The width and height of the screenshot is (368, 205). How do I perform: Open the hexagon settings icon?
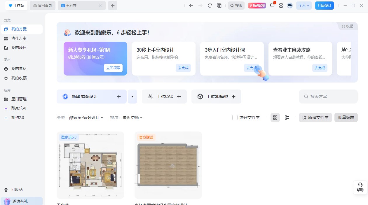point(281,6)
